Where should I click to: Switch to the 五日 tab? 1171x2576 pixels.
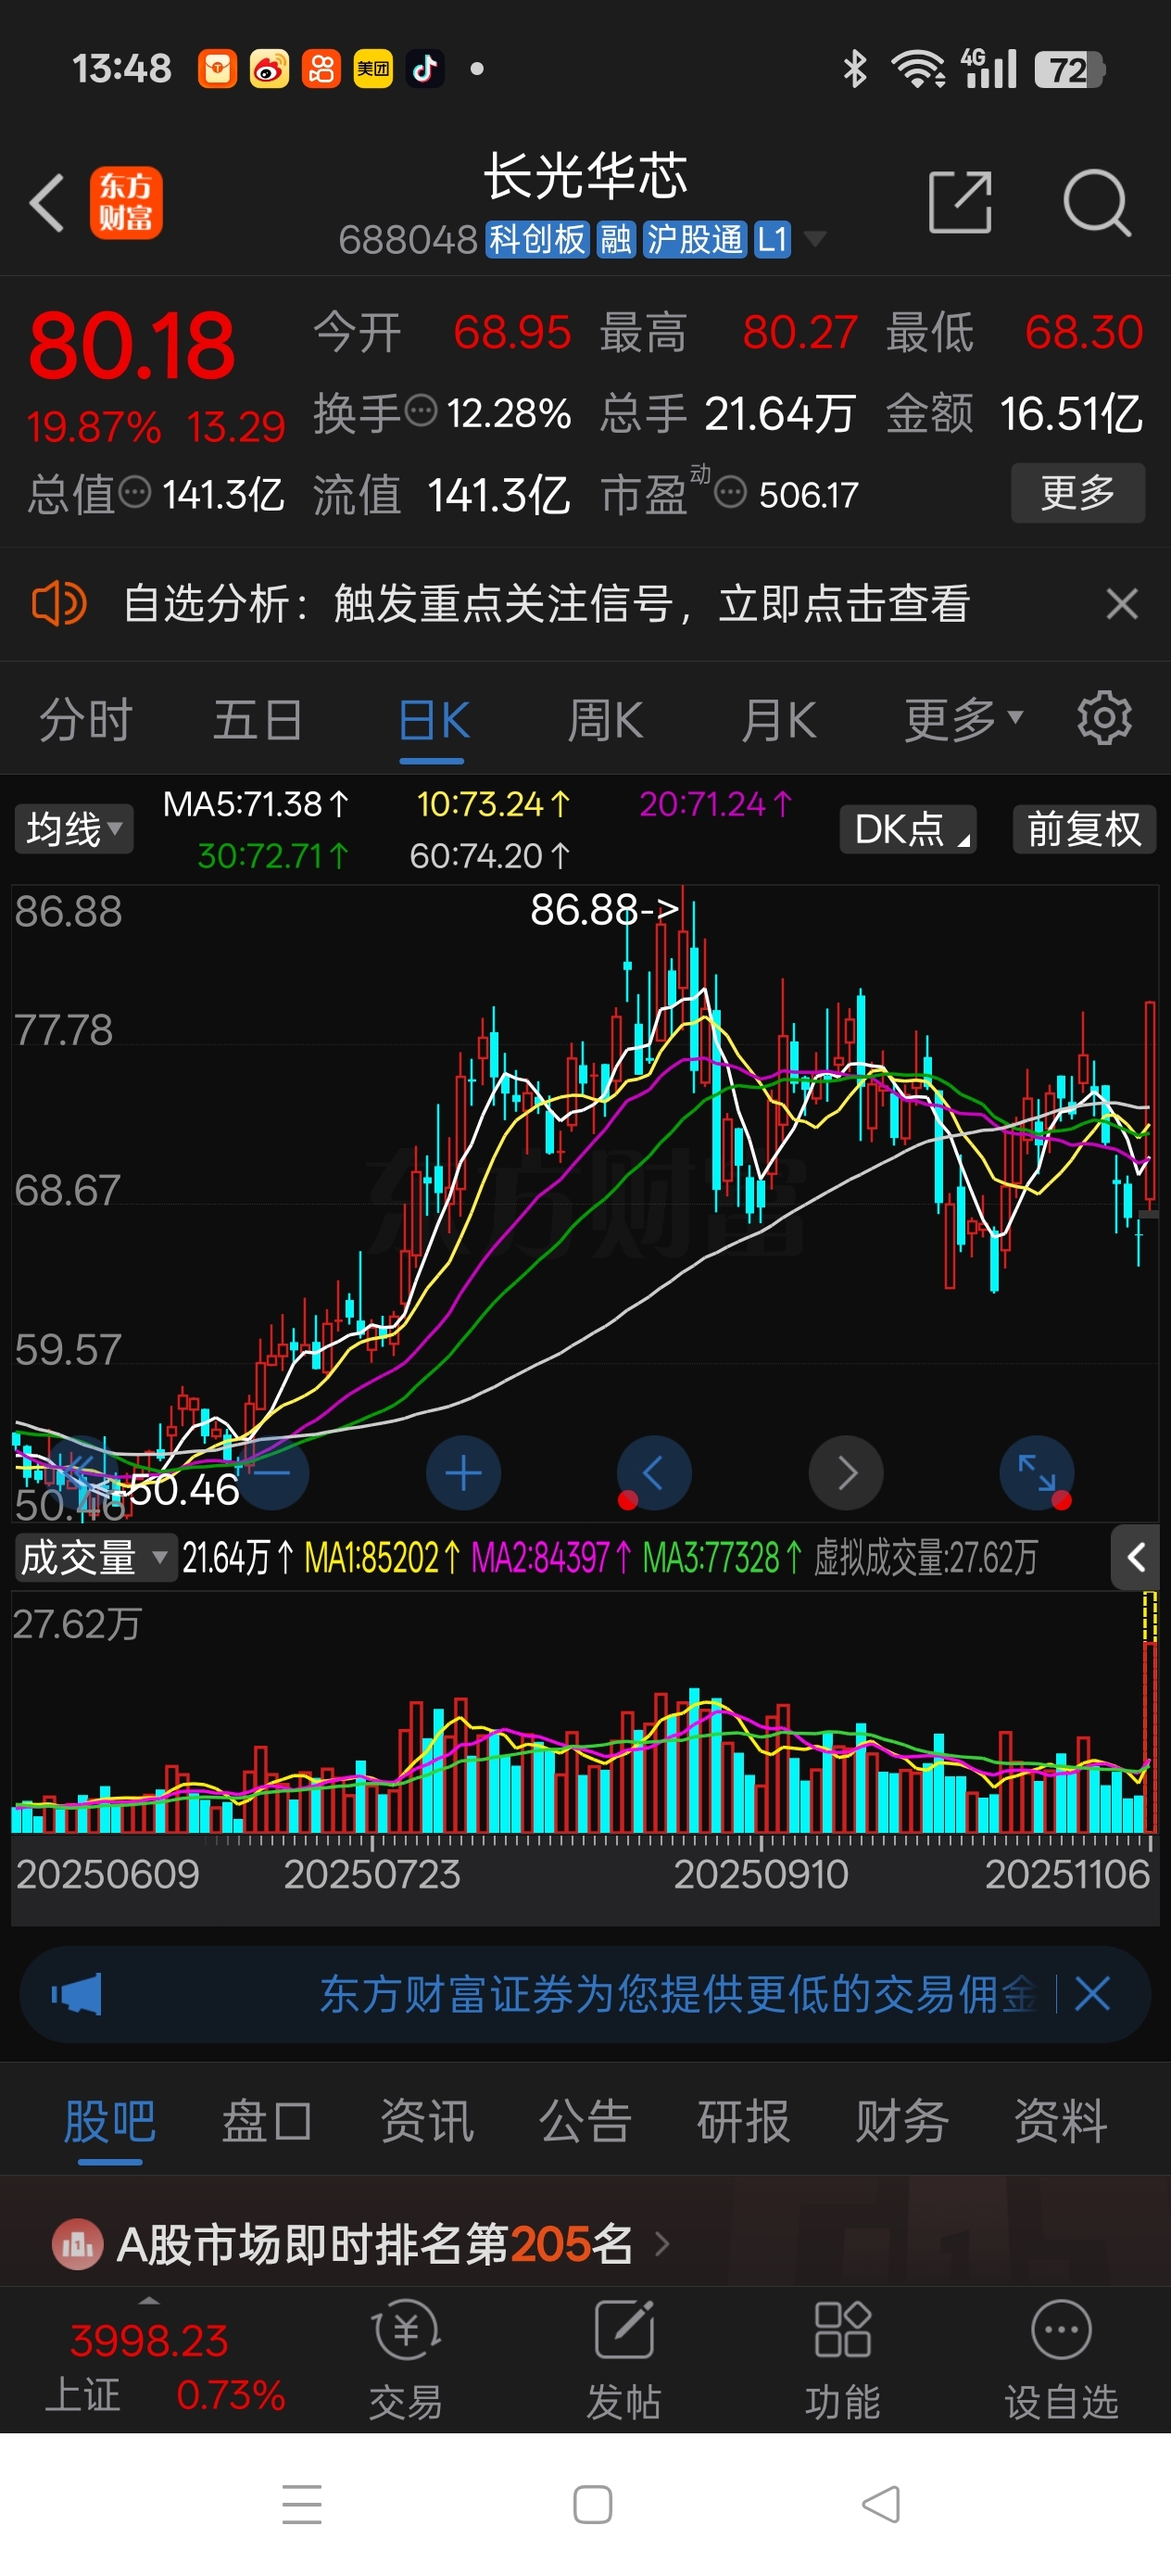258,719
